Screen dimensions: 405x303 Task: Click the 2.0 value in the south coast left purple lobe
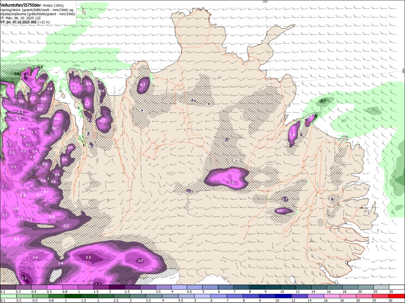tap(88, 258)
